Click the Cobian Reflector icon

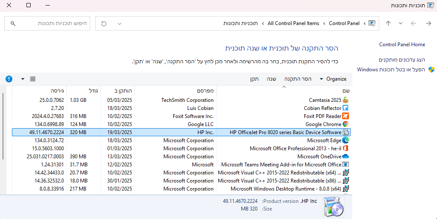point(346,108)
